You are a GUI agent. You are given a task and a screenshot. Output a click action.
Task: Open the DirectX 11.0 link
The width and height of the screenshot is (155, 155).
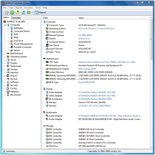pyautogui.click(x=84, y=39)
